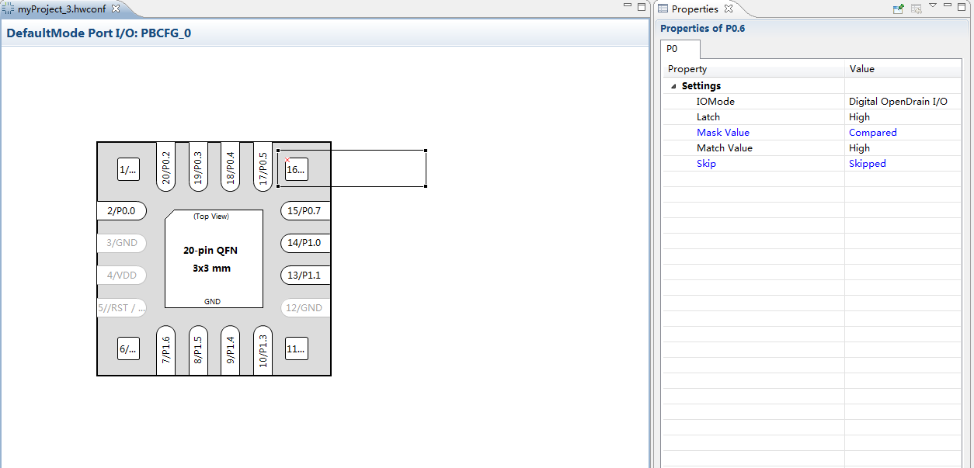Select pin 6 on the chip
Viewport: 974px width, 468px height.
[x=128, y=348]
